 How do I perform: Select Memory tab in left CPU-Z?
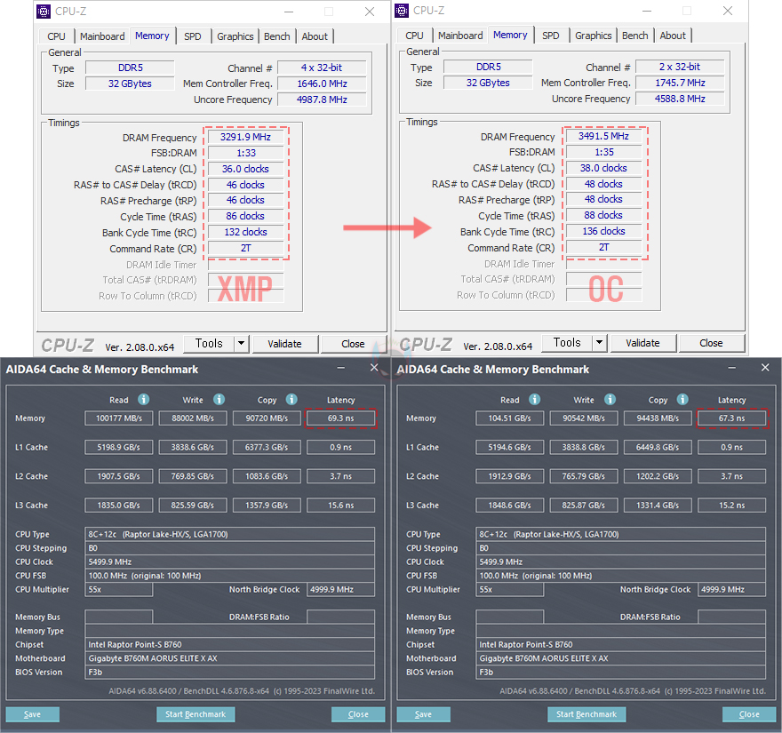point(152,36)
